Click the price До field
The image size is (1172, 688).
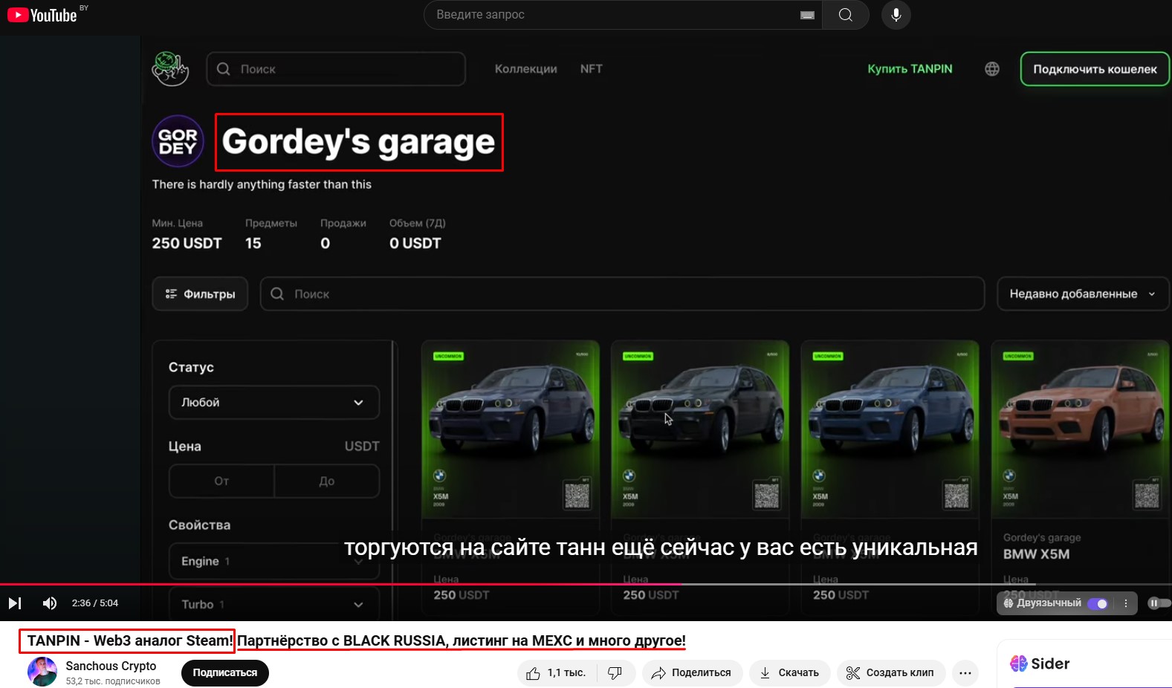pos(327,481)
